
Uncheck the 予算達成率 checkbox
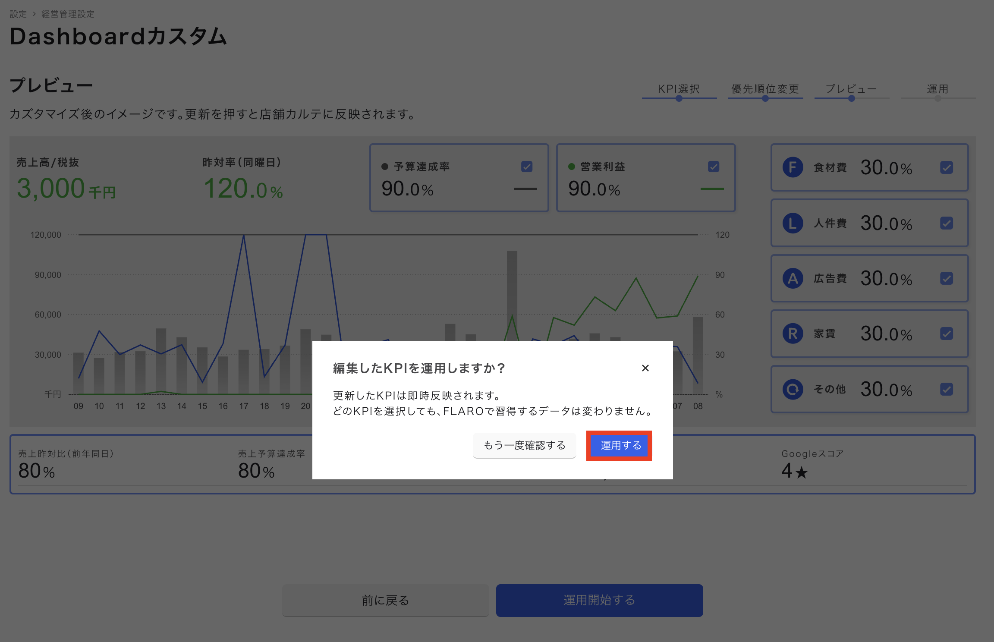pyautogui.click(x=527, y=167)
